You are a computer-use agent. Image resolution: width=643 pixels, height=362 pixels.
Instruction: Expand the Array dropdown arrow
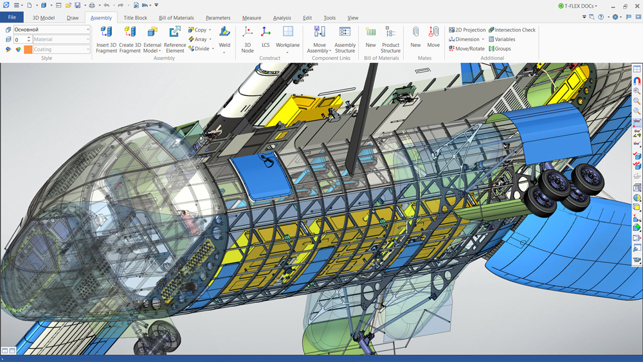(x=210, y=39)
